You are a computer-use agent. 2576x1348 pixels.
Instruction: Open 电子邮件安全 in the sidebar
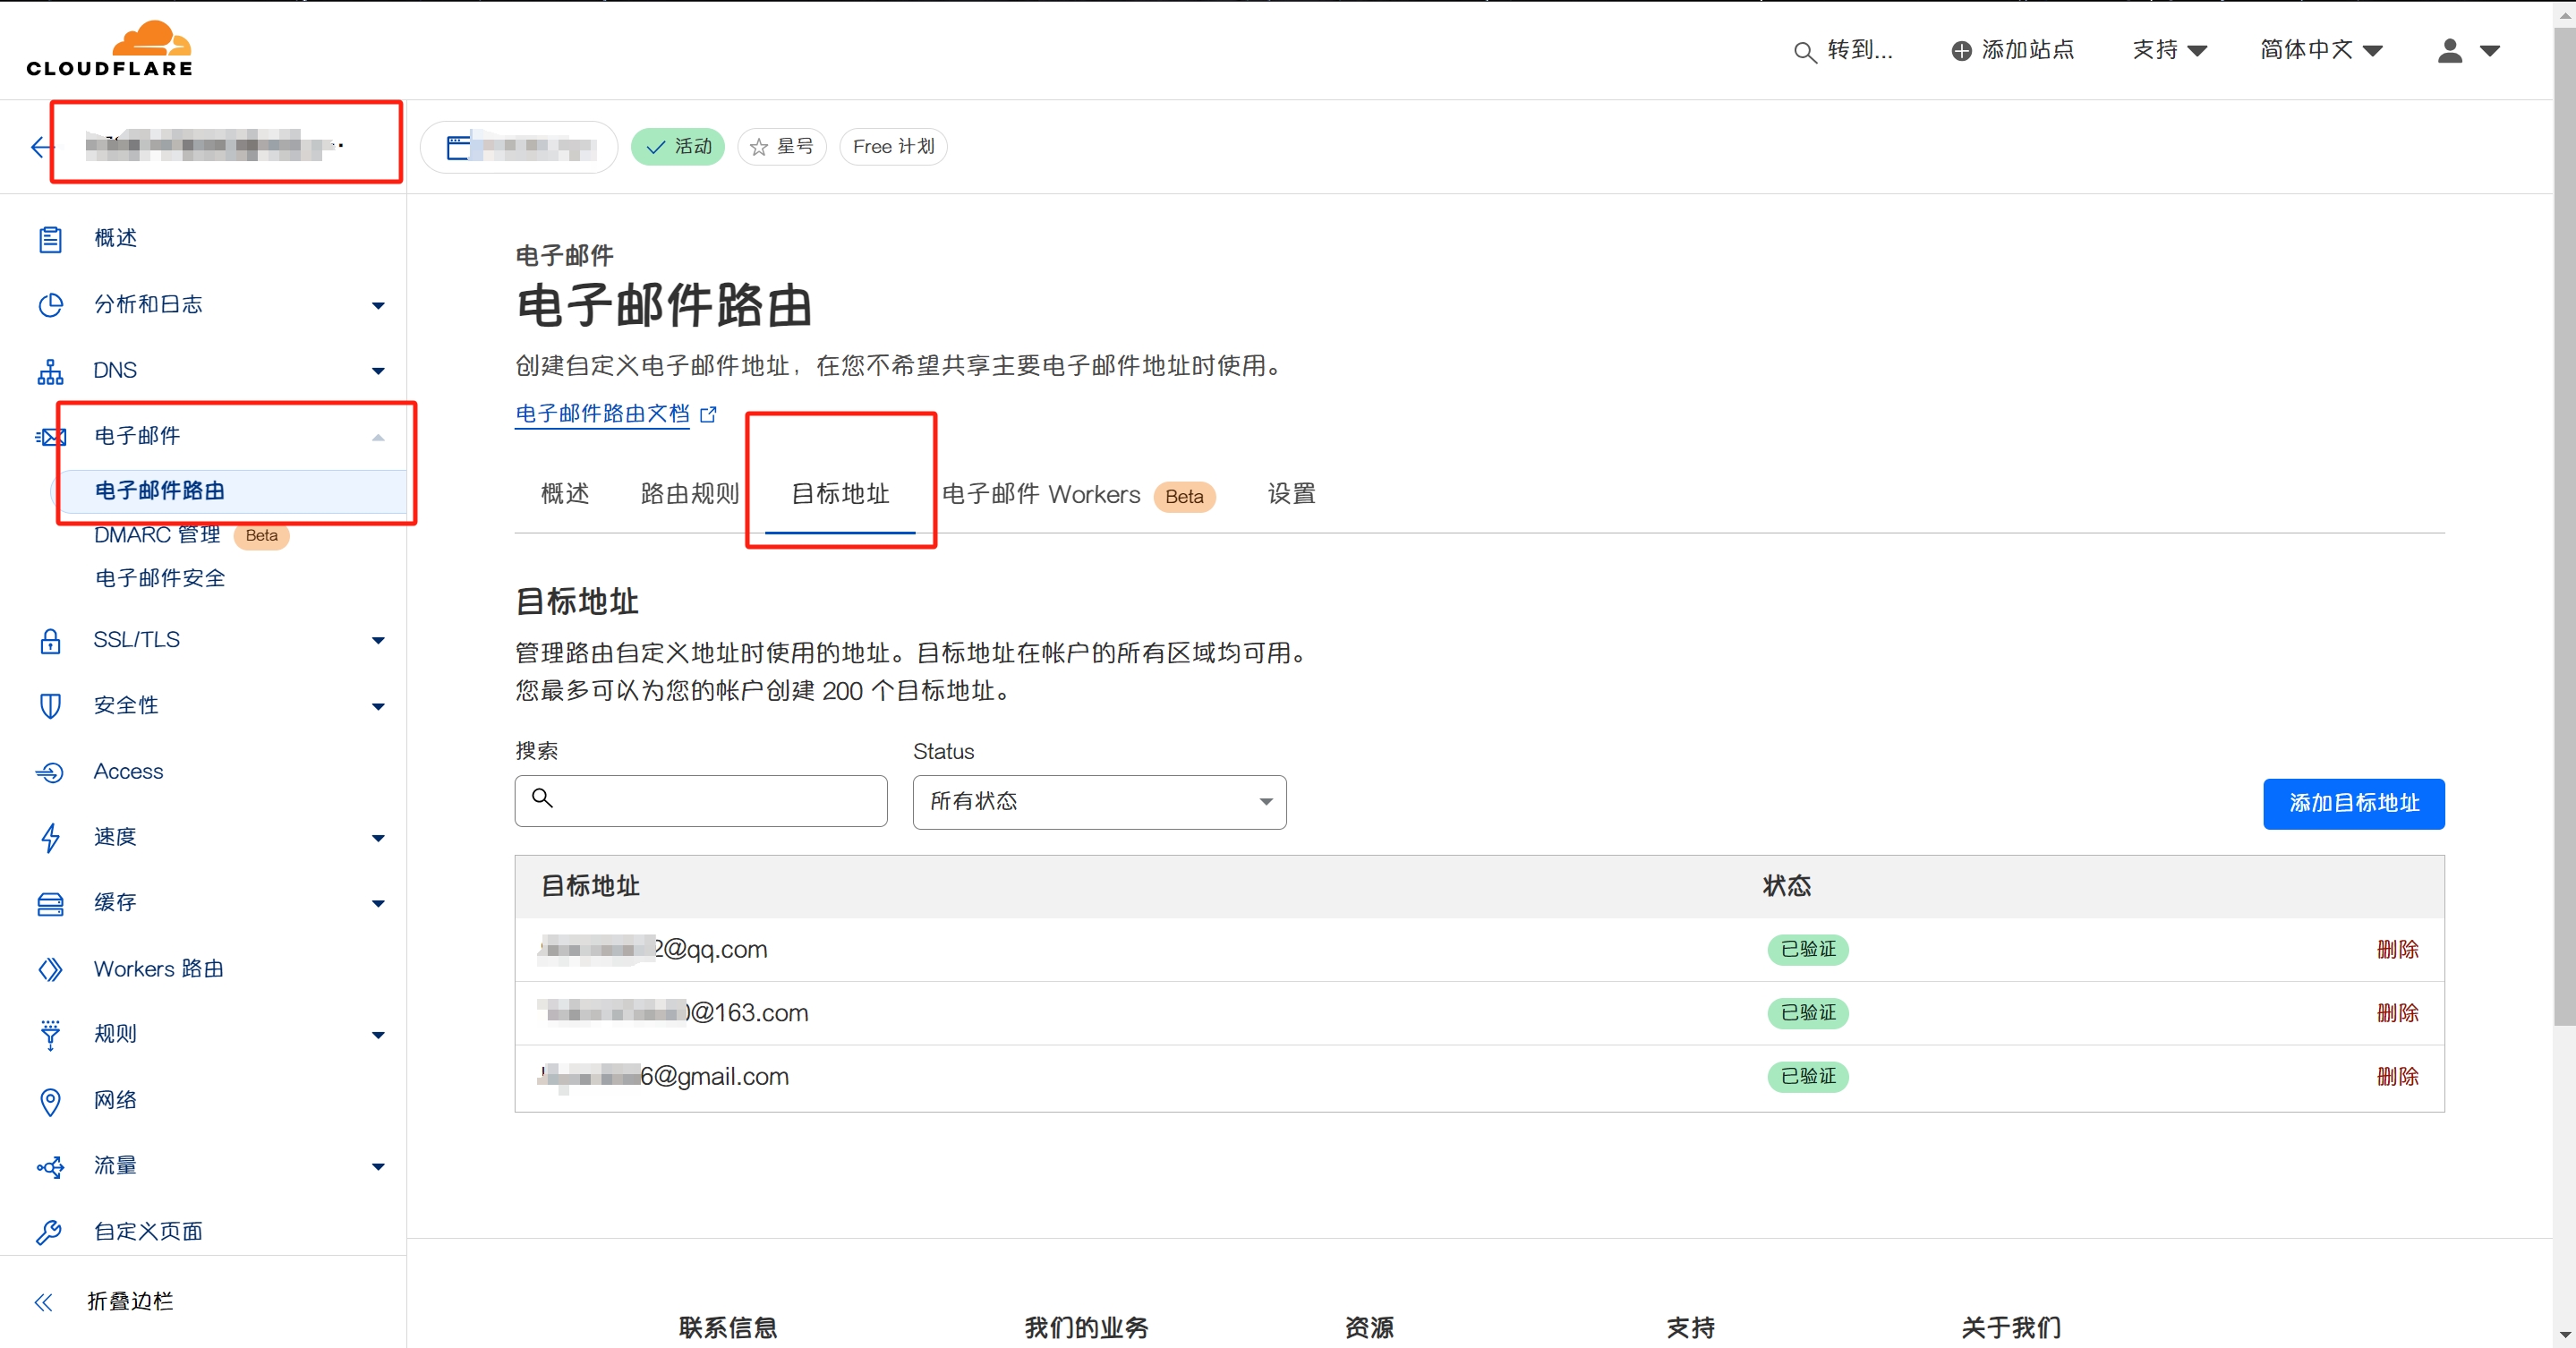click(160, 578)
